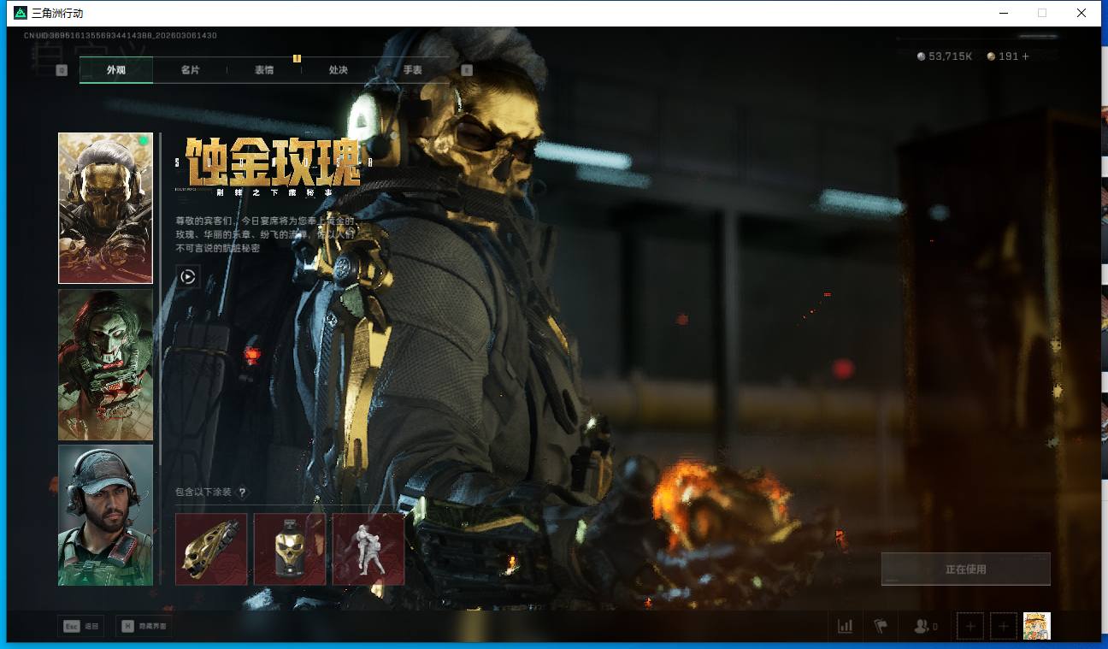Open the help icon beside 包含以下涂装
The width and height of the screenshot is (1108, 649).
click(243, 493)
